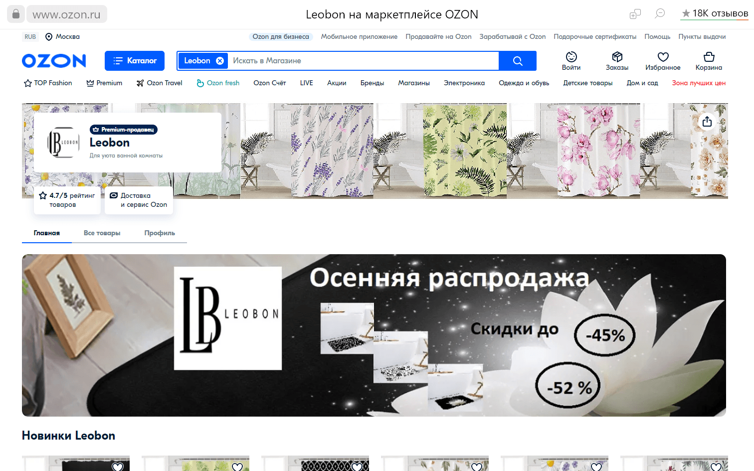Viewport: 754px width, 471px height.
Task: Open Подарочные сертификаты link
Action: (595, 37)
